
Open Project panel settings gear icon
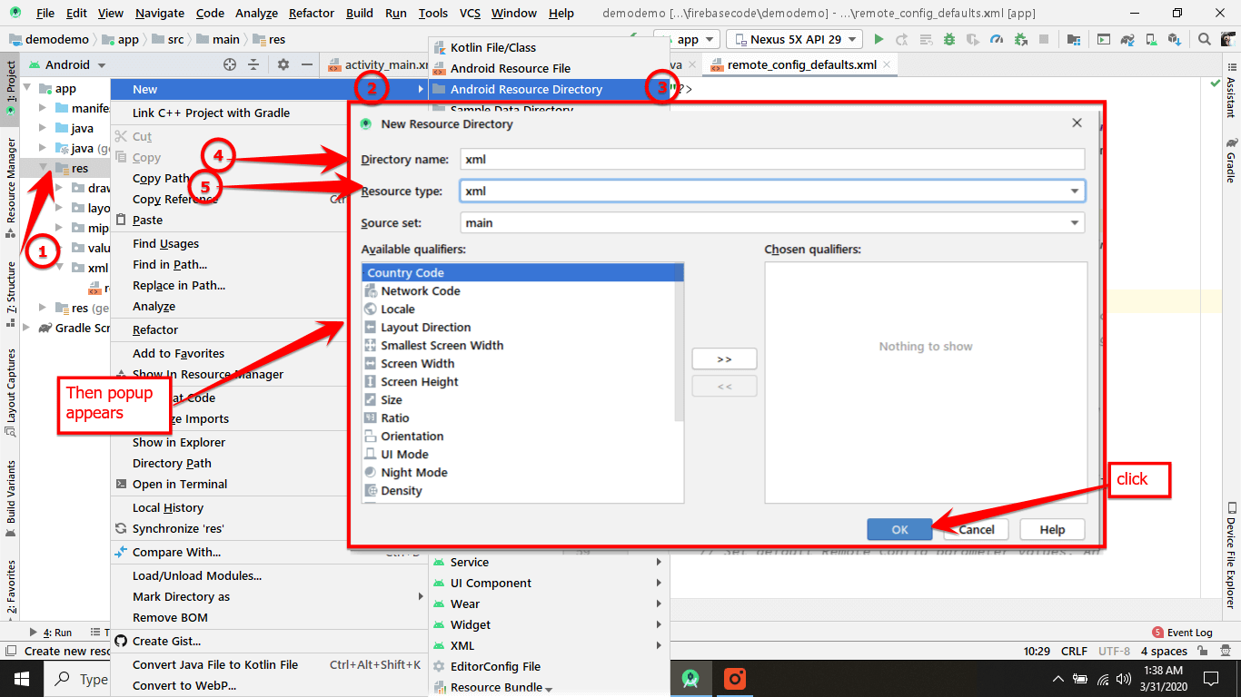coord(283,64)
